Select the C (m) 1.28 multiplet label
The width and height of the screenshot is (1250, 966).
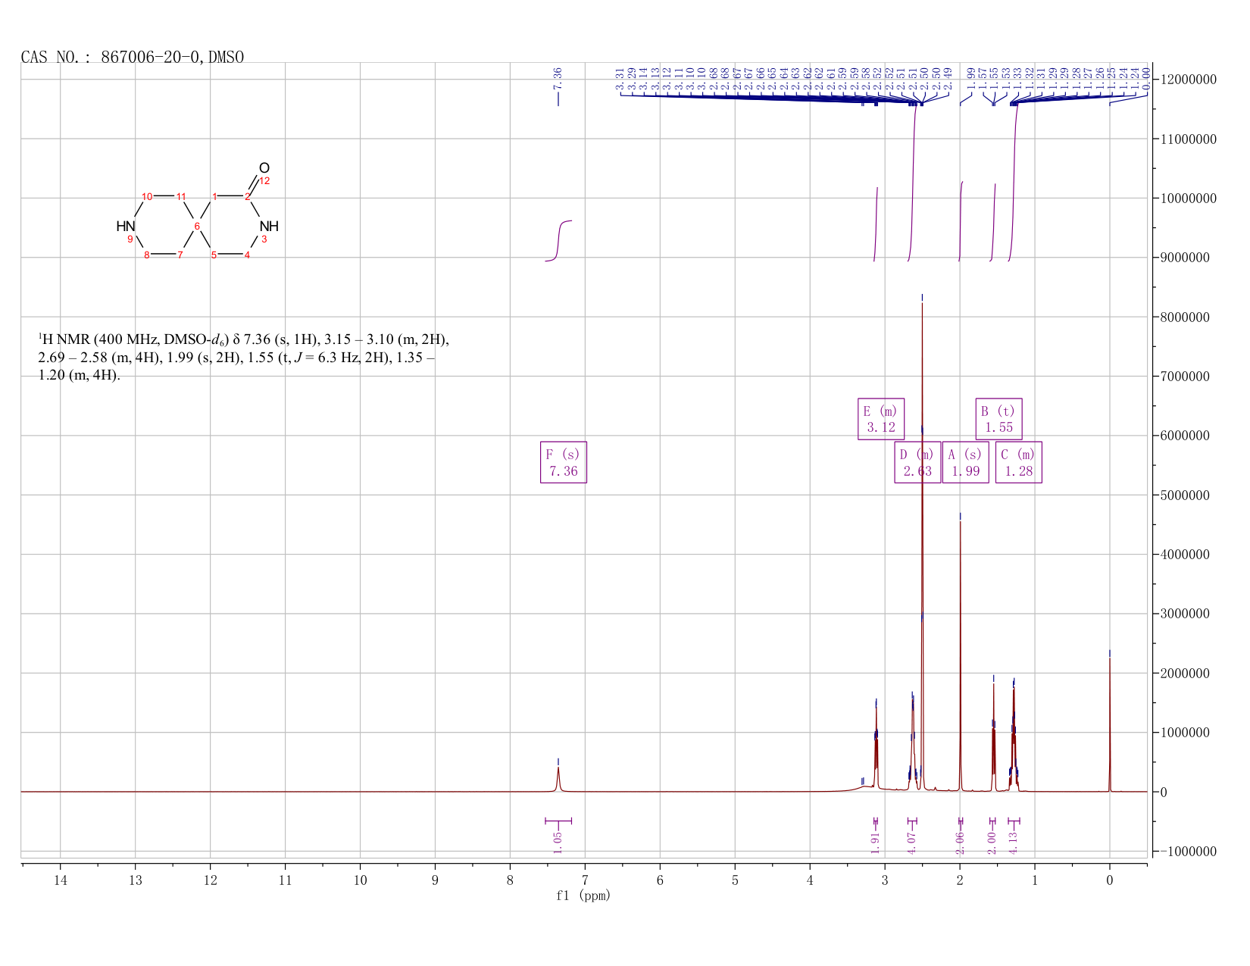point(1018,462)
